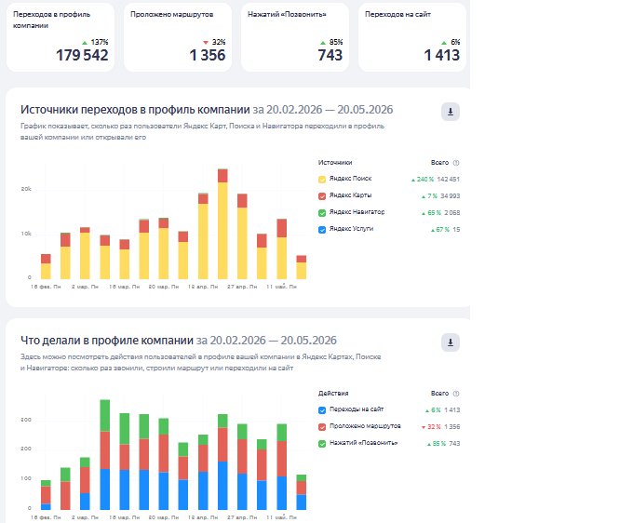This screenshot has width=633, height=523.
Task: Click the Проложено маршрутов legend label
Action: click(x=365, y=426)
